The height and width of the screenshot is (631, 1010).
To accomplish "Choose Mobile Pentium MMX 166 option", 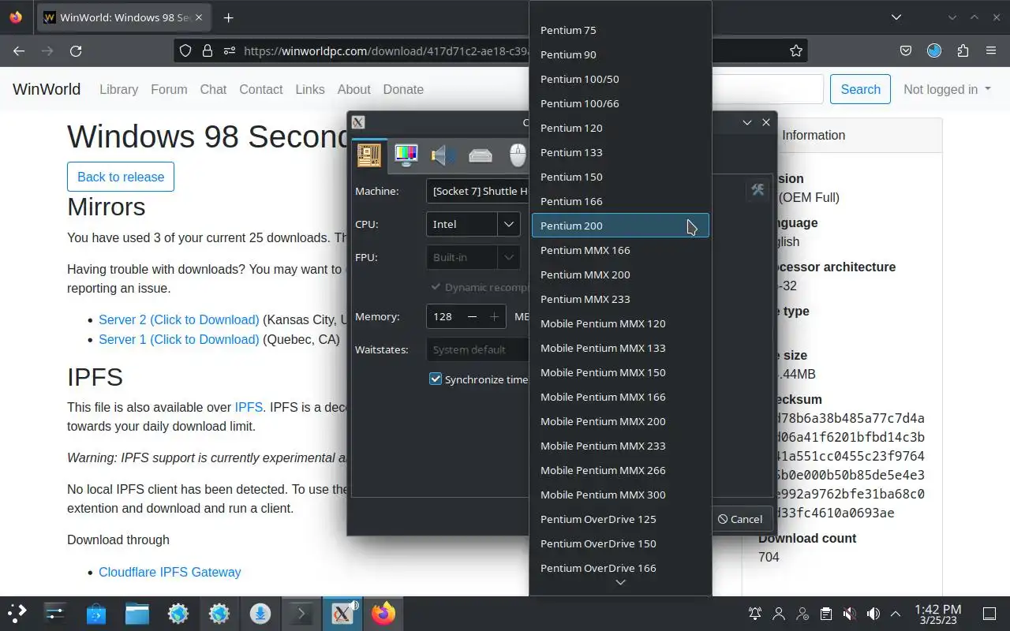I will 620,397.
